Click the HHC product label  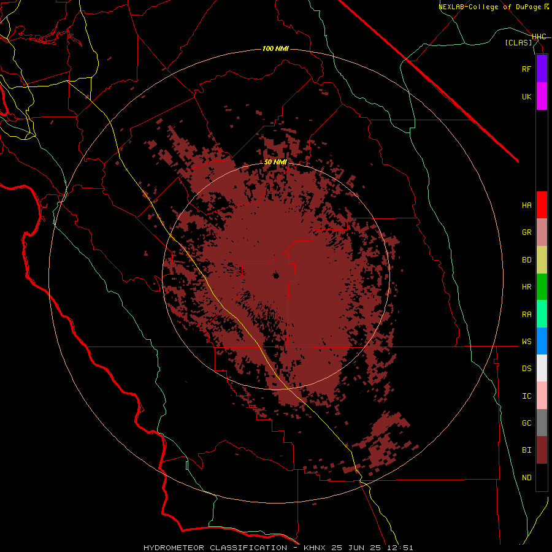coord(539,37)
